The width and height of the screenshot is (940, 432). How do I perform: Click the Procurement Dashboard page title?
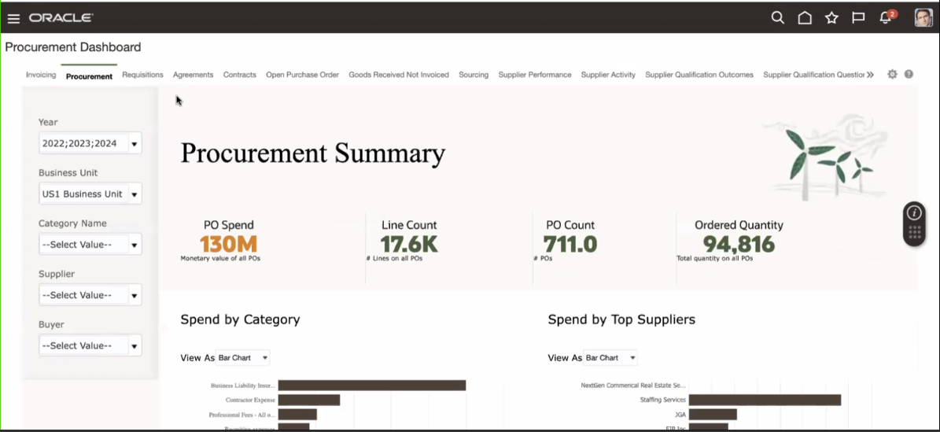73,46
